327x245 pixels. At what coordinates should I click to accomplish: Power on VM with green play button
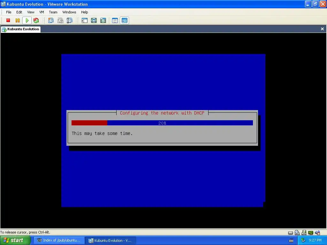click(27, 20)
